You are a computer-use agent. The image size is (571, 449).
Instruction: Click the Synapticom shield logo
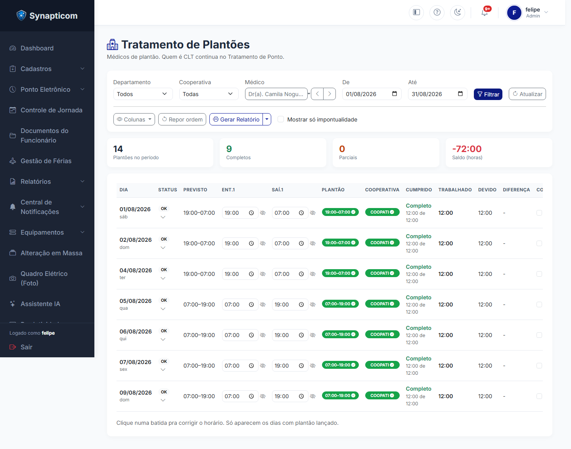tap(21, 15)
